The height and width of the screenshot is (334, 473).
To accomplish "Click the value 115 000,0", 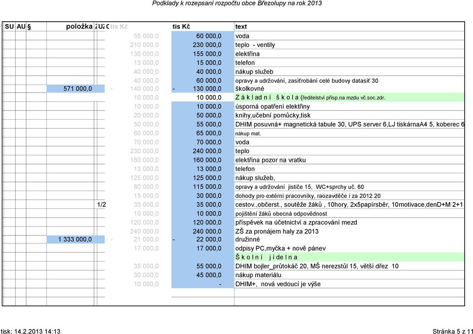I will click(207, 187).
